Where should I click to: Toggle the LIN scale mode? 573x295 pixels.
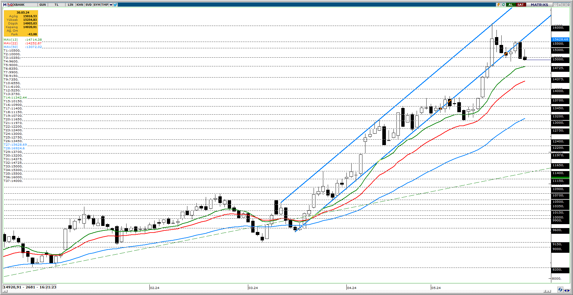click(70, 5)
